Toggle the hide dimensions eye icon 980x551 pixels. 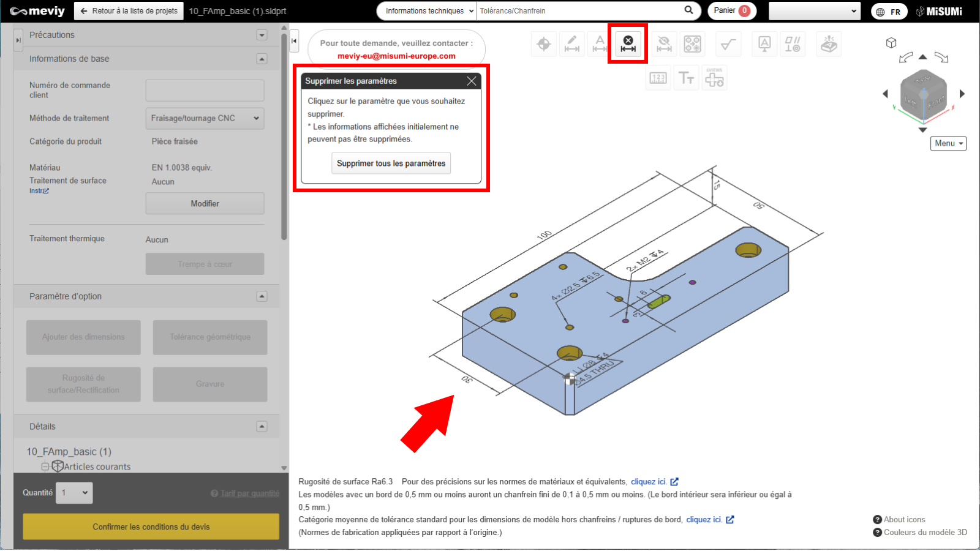pyautogui.click(x=664, y=44)
